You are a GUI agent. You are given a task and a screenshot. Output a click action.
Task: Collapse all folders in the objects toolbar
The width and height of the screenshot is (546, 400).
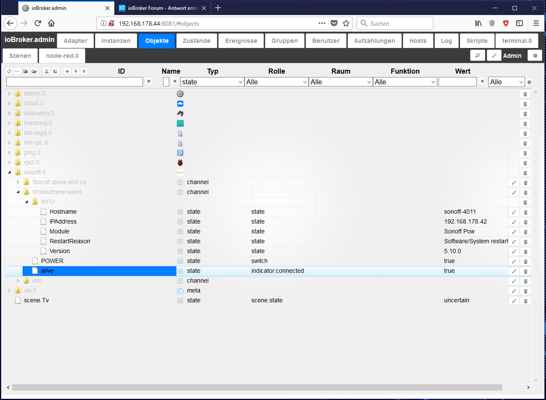pyautogui.click(x=25, y=72)
